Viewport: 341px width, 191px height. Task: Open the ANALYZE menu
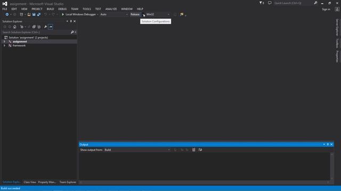111,9
